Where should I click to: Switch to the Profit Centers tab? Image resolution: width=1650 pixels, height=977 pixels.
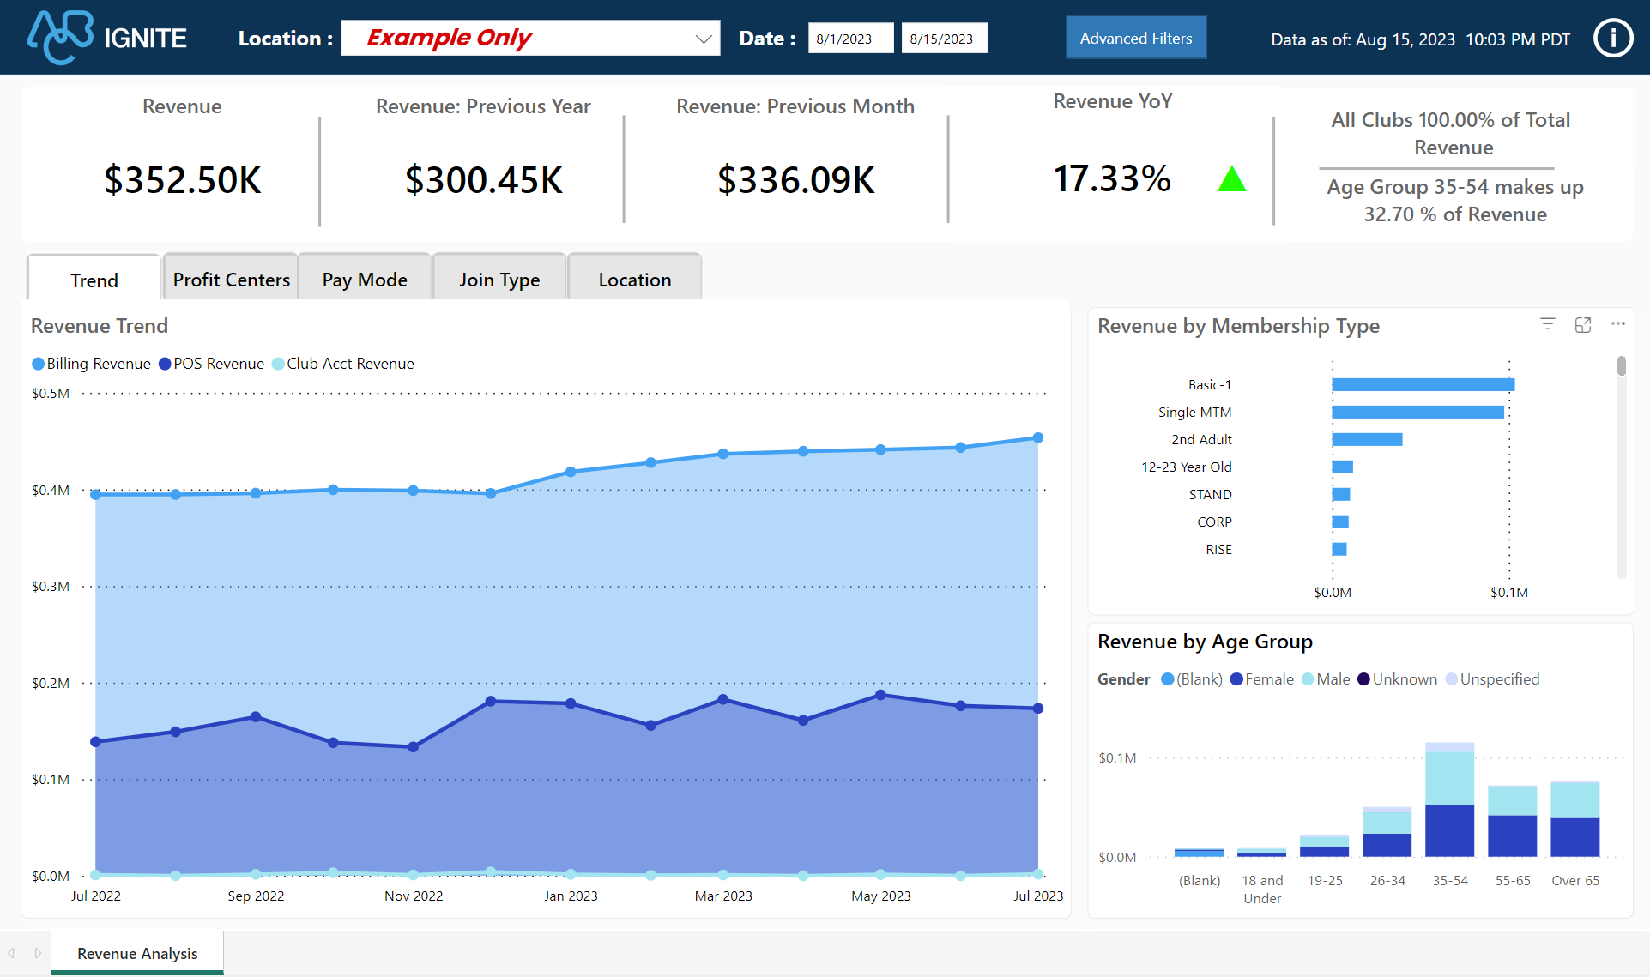point(232,277)
